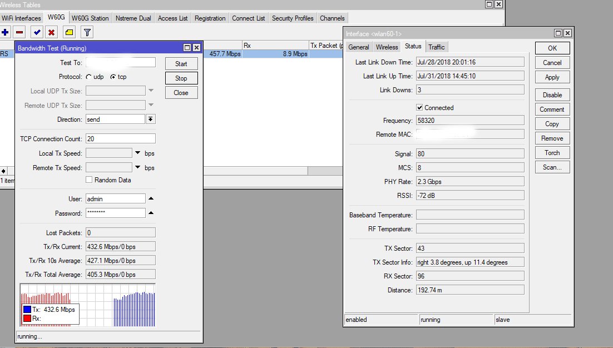Click the PHY Rate value 2.3 Gbps
This screenshot has height=348, width=613.
(x=470, y=182)
